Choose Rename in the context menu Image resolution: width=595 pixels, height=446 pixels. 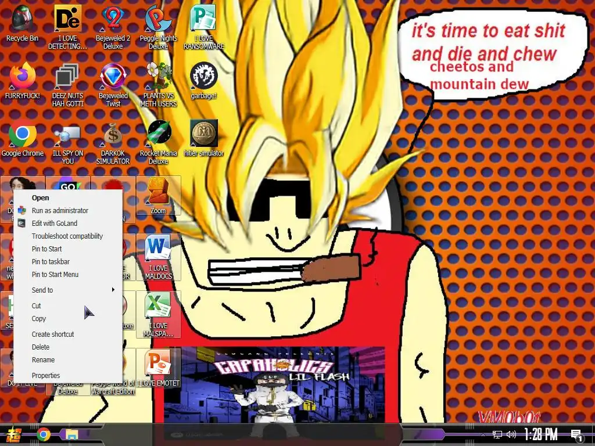click(x=68, y=359)
